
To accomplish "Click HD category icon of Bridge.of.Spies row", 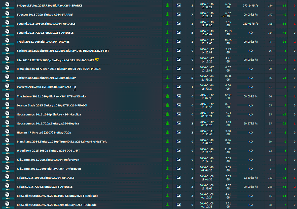I will point(8,6).
